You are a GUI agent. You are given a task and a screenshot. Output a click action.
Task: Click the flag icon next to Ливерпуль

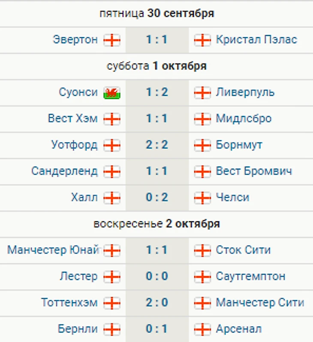pos(202,92)
